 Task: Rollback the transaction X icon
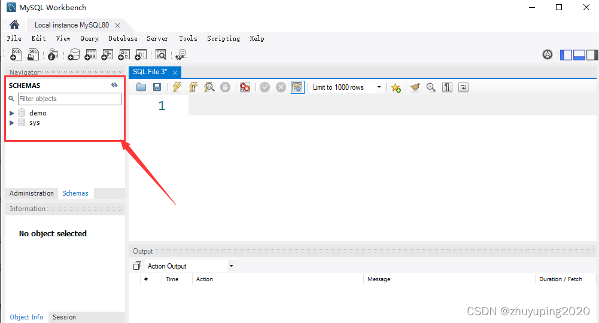point(281,87)
